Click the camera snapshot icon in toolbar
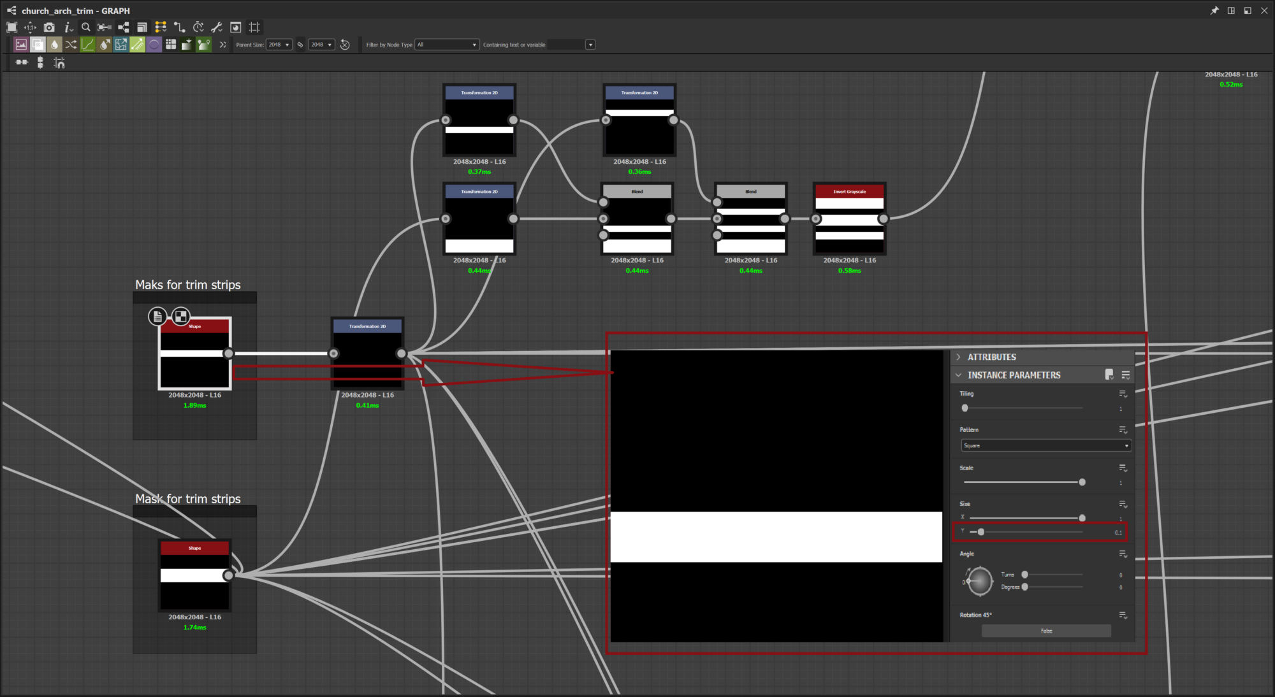Screen dimensions: 1275x697 pyautogui.click(x=49, y=27)
